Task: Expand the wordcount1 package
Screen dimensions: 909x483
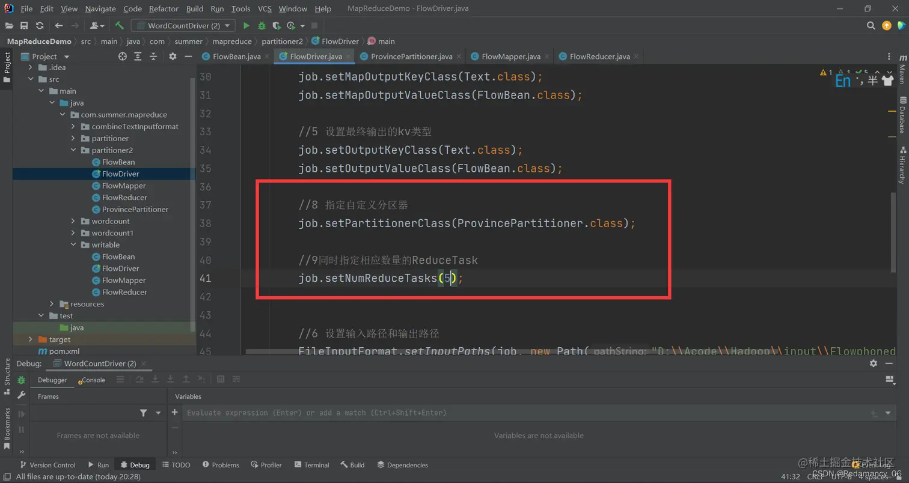Action: (x=73, y=233)
